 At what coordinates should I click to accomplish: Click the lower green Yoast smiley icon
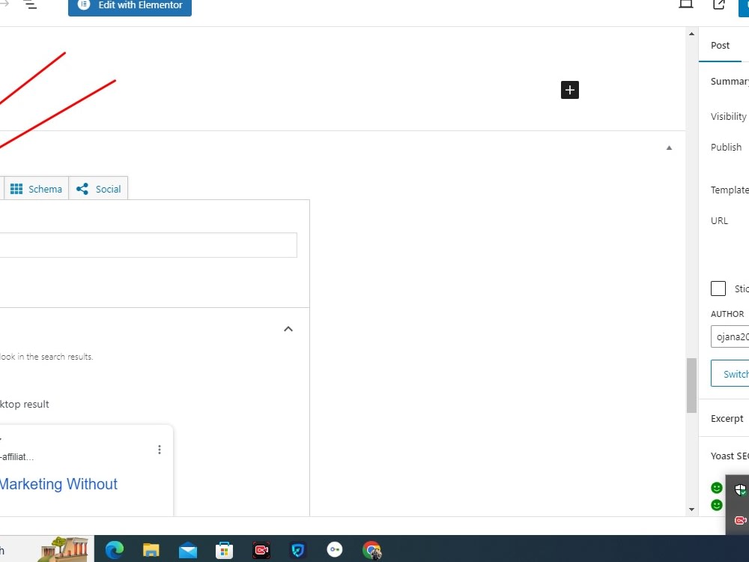tap(717, 505)
